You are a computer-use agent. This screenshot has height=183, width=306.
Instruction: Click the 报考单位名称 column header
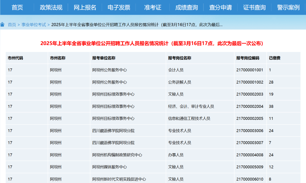click(104, 58)
